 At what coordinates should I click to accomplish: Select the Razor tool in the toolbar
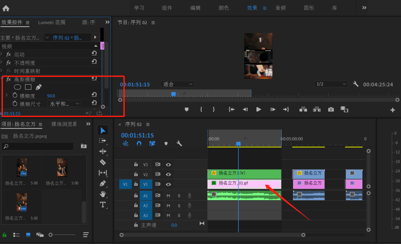tap(103, 162)
